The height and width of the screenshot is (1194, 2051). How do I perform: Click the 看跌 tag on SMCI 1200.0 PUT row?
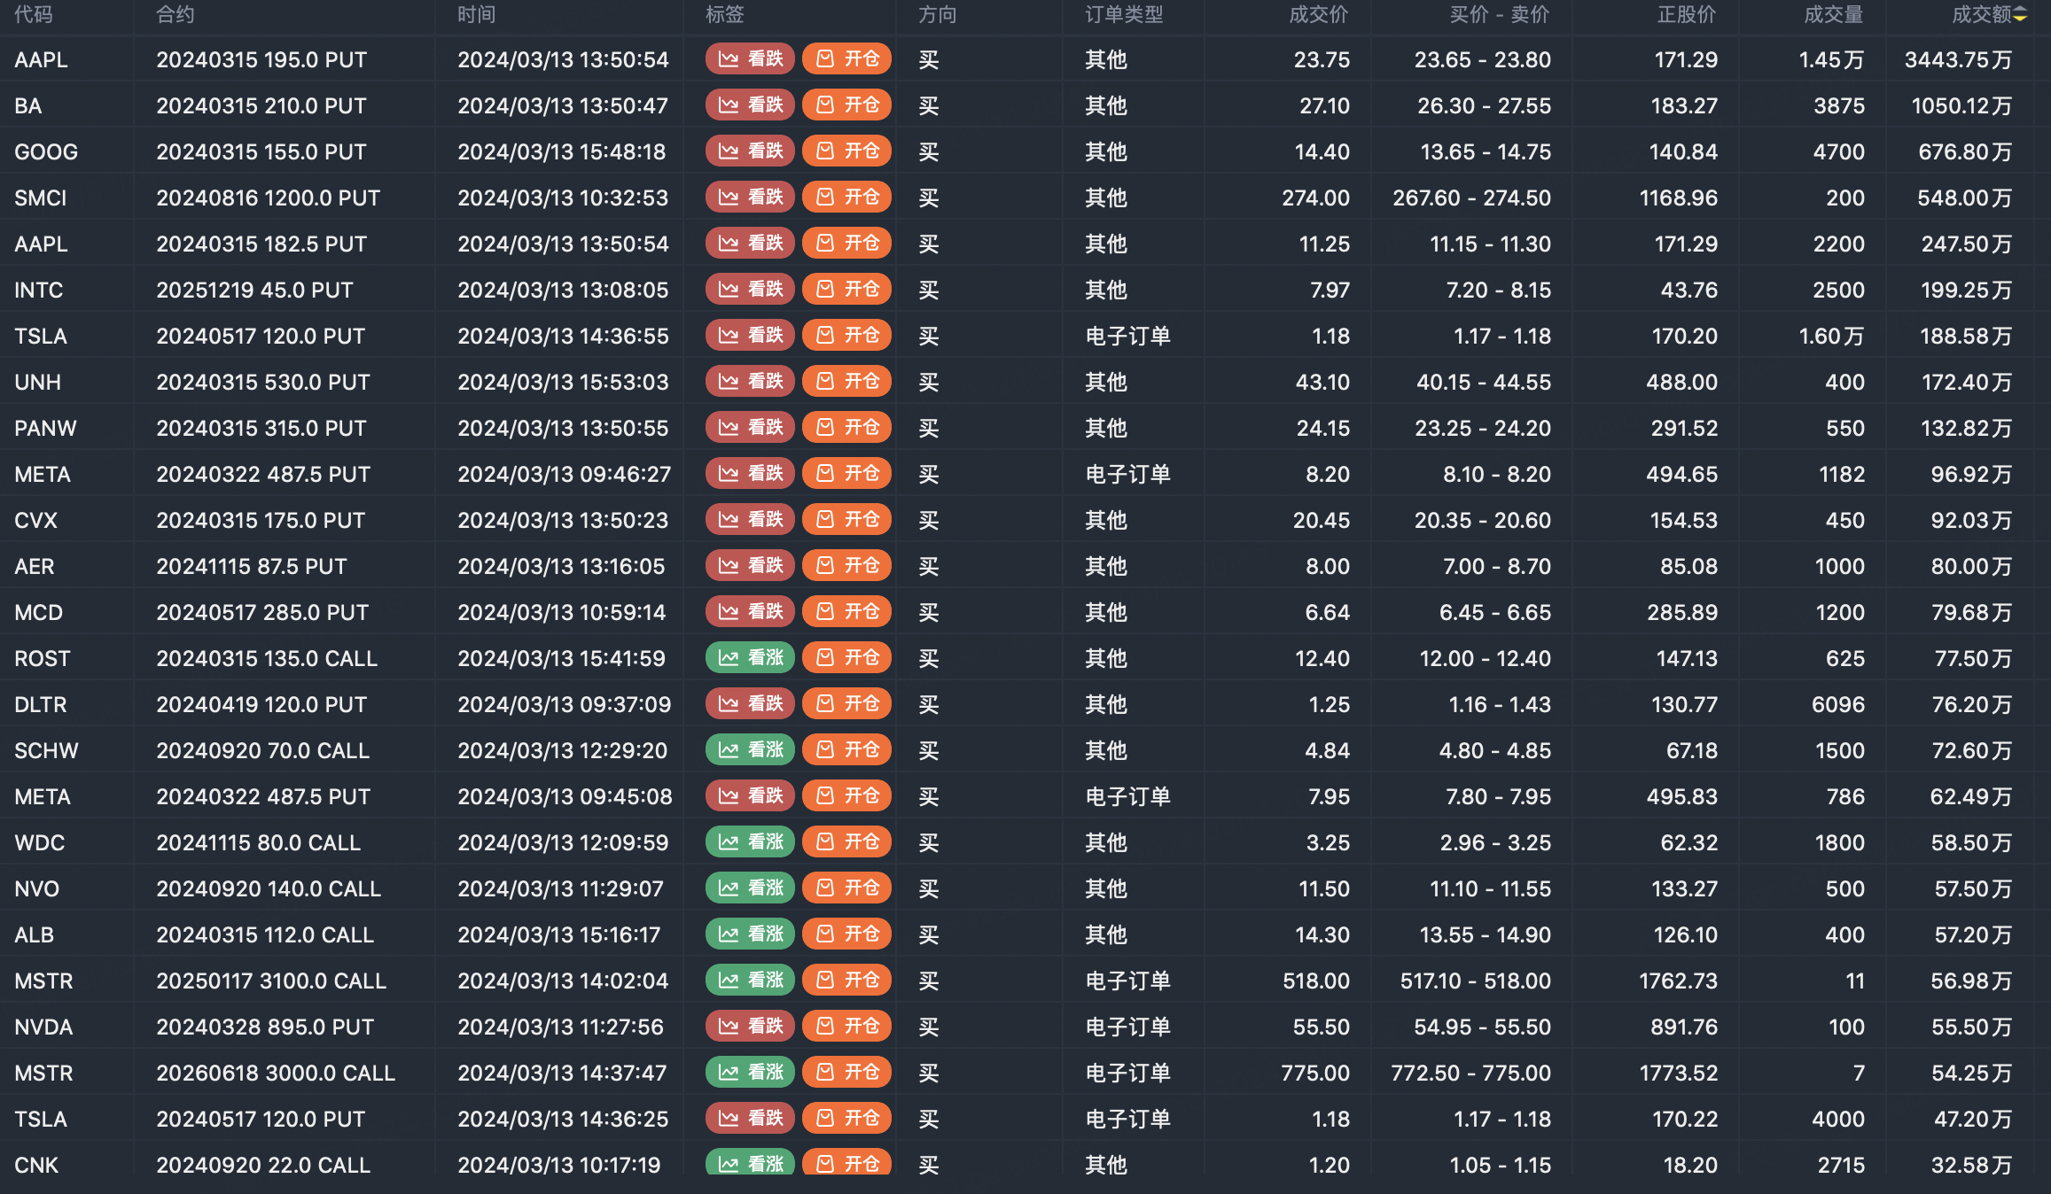(750, 198)
